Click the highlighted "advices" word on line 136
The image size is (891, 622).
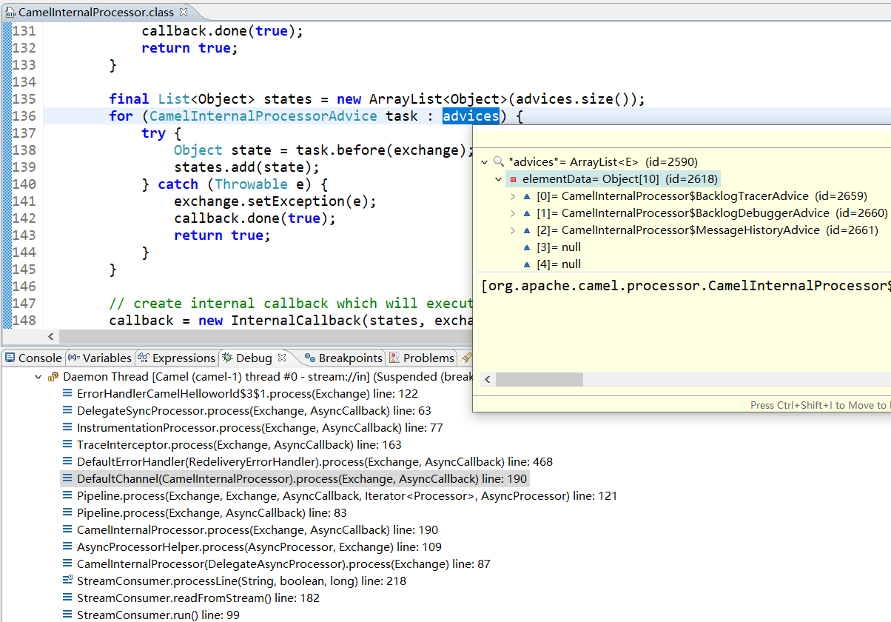tap(471, 116)
